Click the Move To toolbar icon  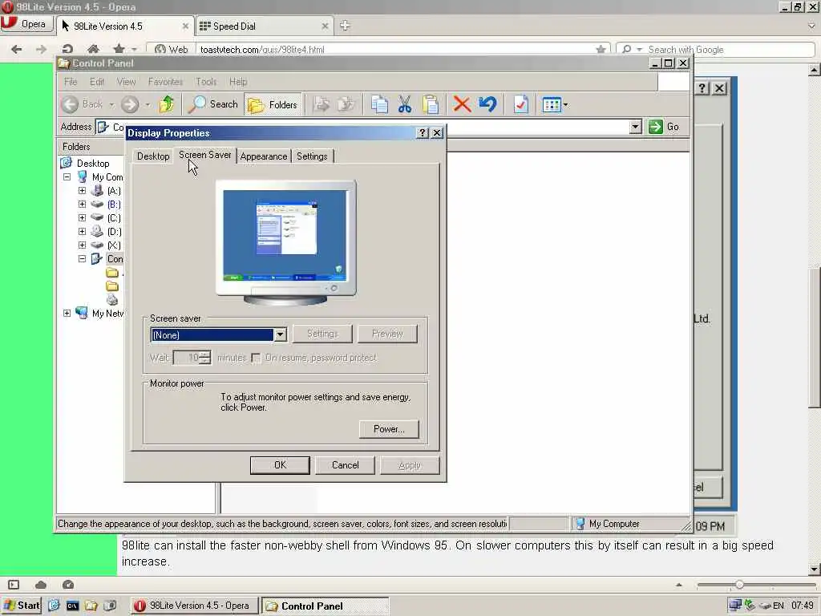(x=322, y=104)
